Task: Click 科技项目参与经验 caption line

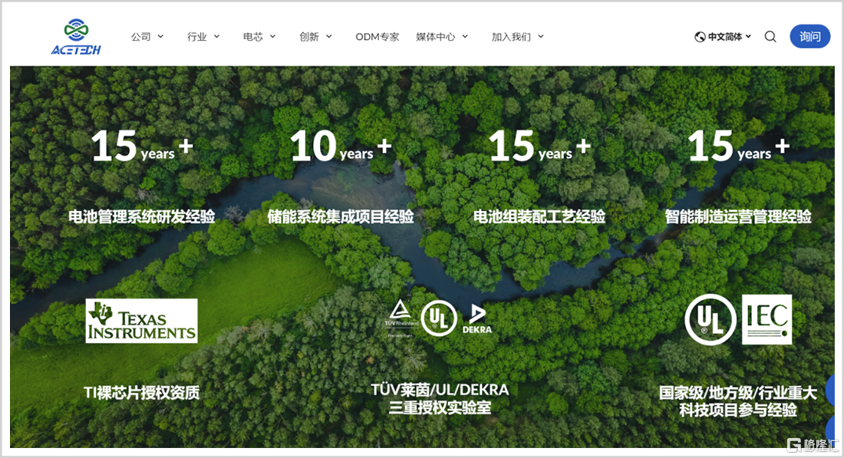Action: click(738, 410)
